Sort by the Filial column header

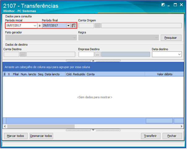point(16,74)
